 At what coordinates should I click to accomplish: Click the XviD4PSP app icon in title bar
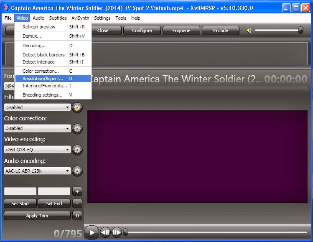pos(6,8)
